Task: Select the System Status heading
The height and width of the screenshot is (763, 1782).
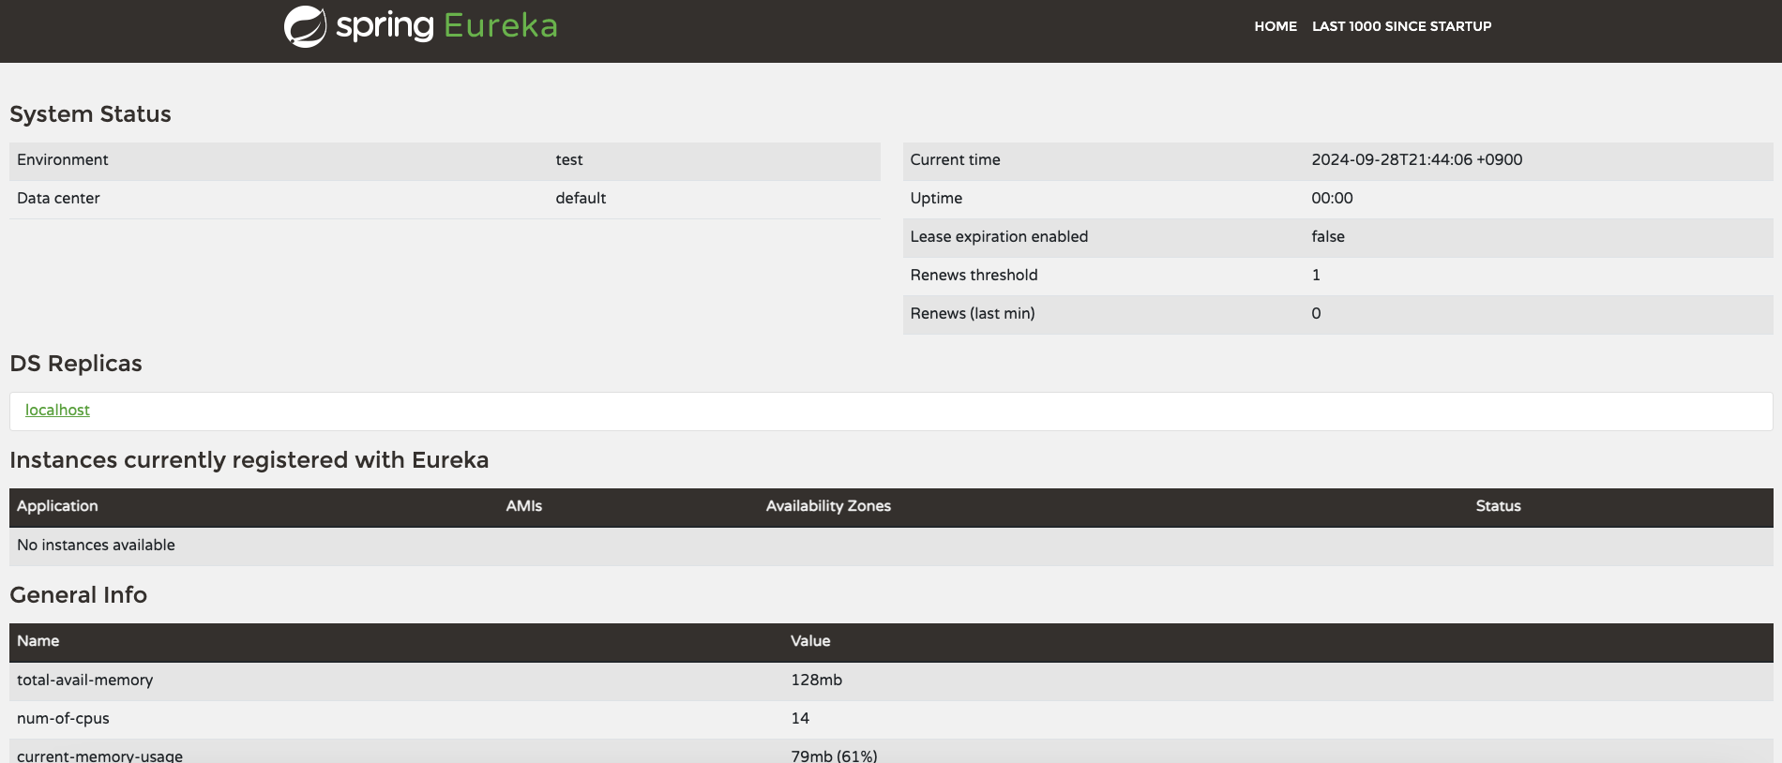Action: point(90,114)
